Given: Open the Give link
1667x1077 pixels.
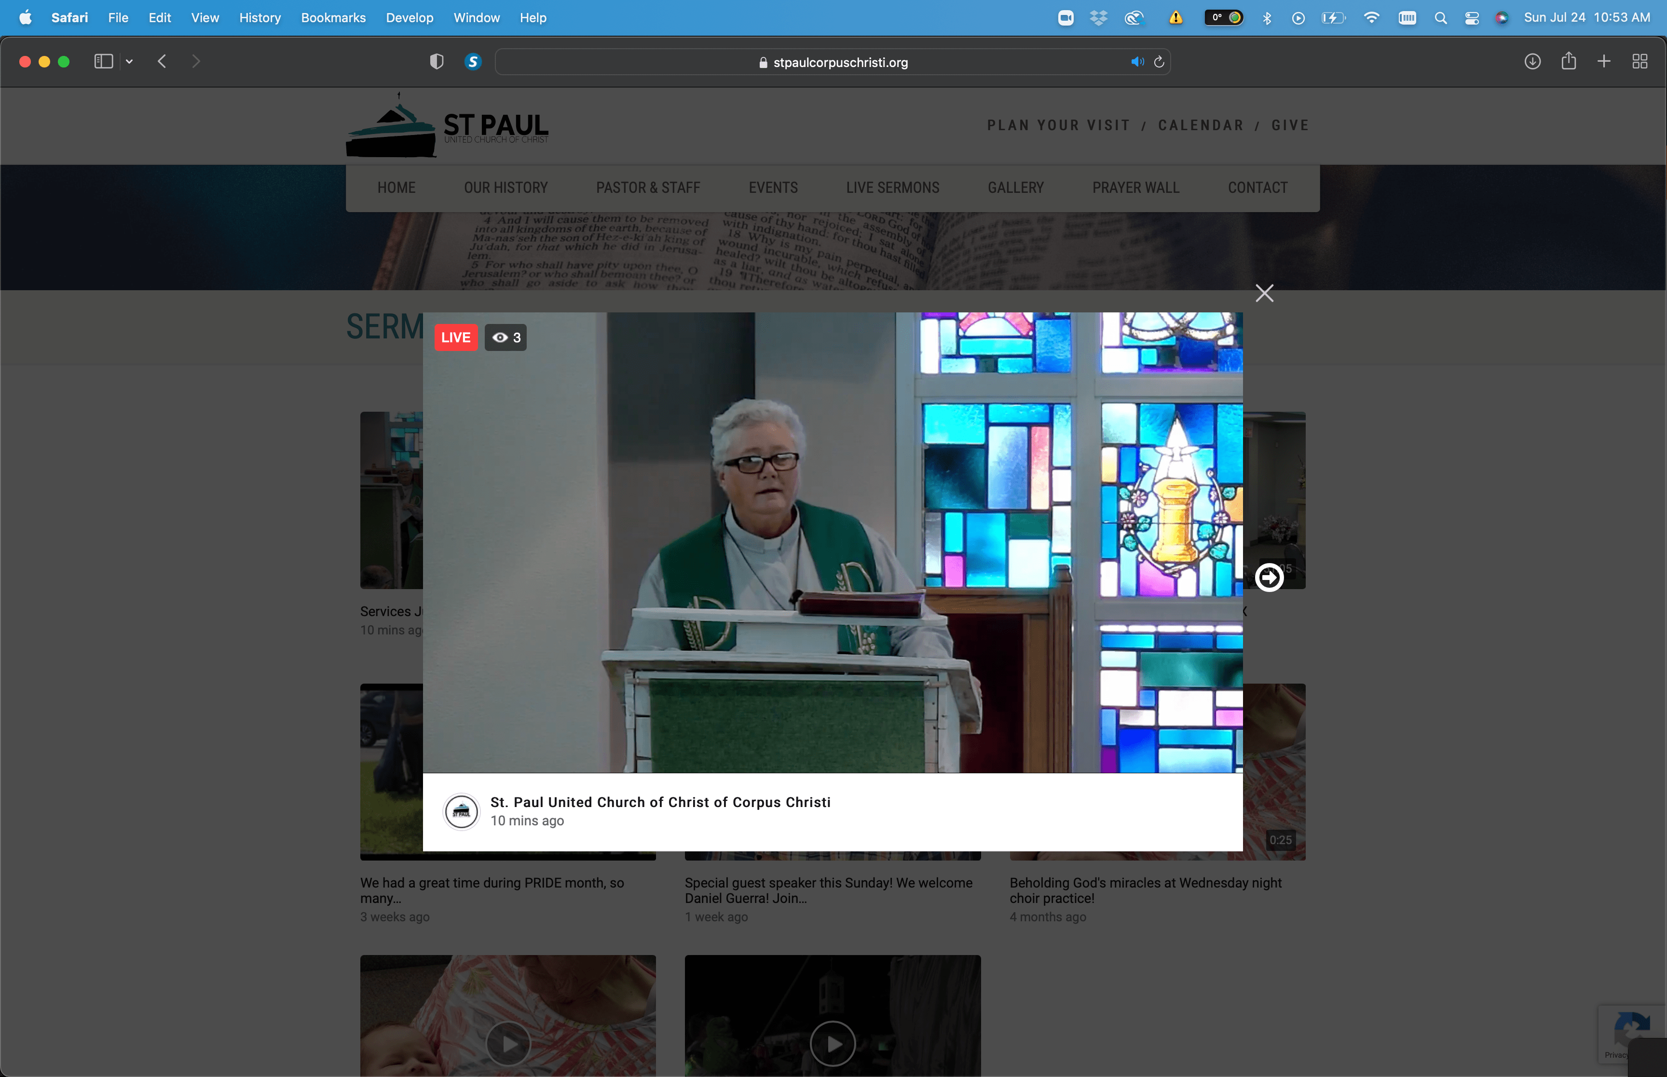Looking at the screenshot, I should [1290, 125].
